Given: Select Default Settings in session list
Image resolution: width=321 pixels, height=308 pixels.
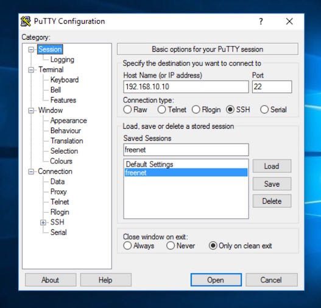Looking at the screenshot, I should coord(186,164).
